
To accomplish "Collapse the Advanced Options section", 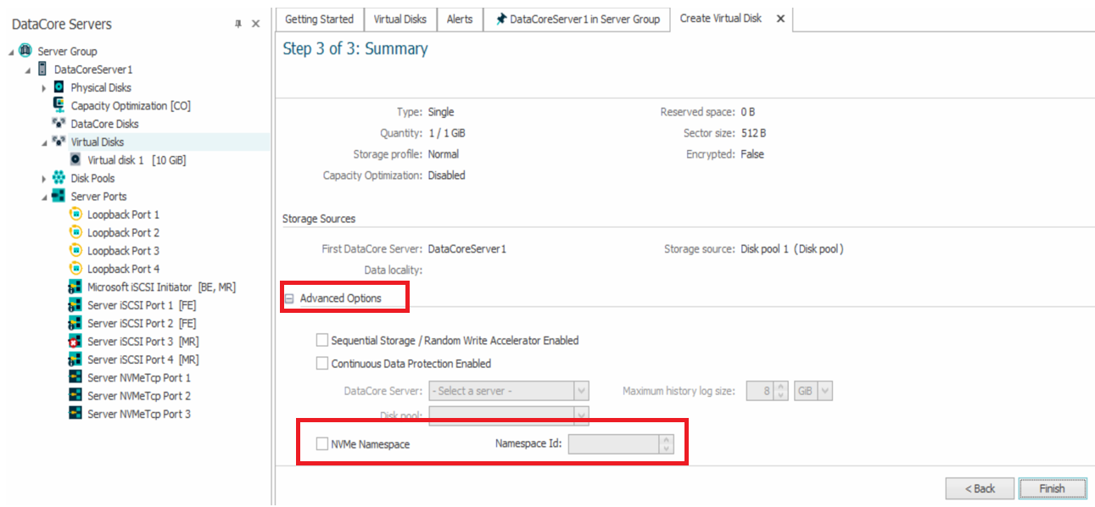I will click(289, 298).
